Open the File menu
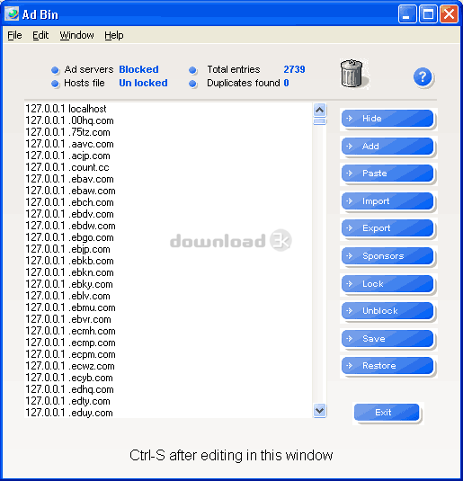Image resolution: width=463 pixels, height=481 pixels. [x=14, y=35]
